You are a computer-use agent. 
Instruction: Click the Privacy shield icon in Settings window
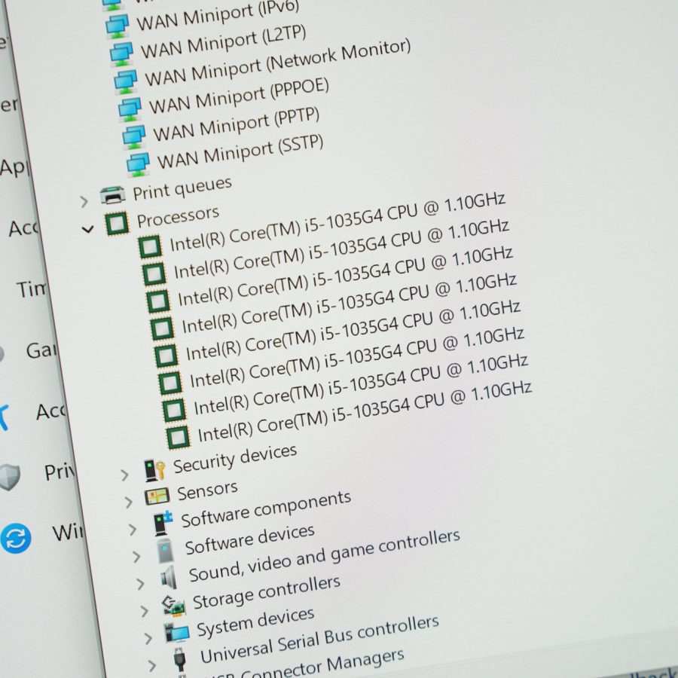click(x=10, y=478)
